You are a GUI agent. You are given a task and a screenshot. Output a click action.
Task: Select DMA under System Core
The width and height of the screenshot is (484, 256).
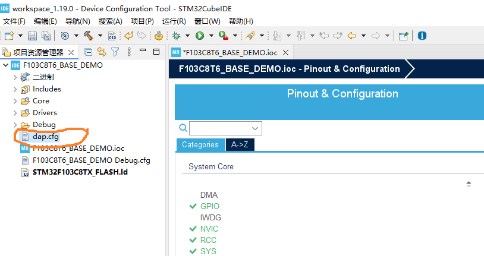(x=209, y=195)
